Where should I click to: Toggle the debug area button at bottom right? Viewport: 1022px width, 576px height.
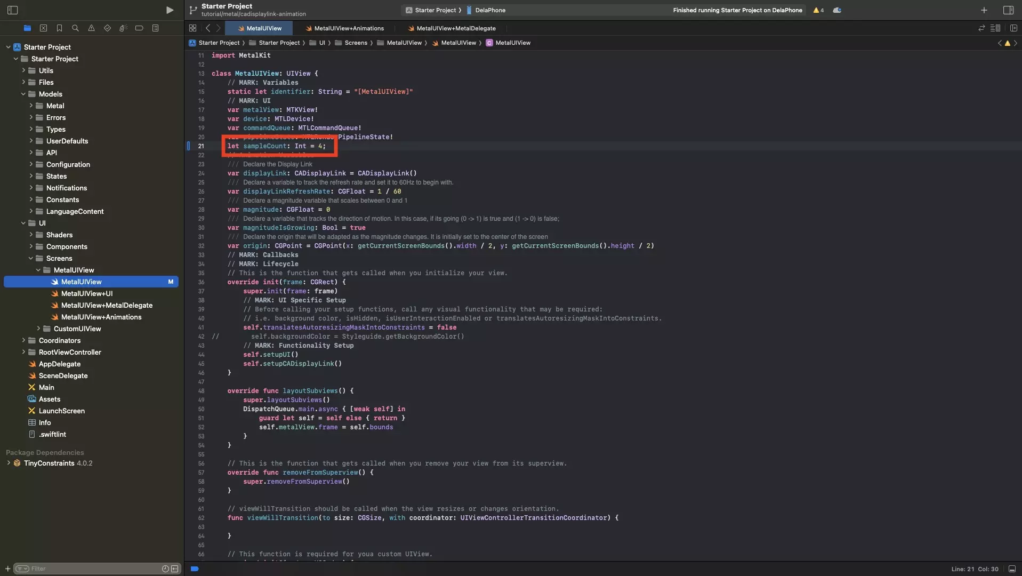1012,569
